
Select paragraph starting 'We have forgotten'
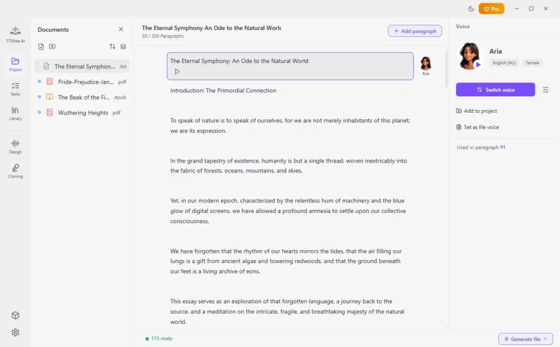(286, 261)
